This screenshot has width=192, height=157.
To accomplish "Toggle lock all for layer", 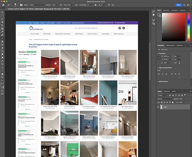I will (x=173, y=102).
